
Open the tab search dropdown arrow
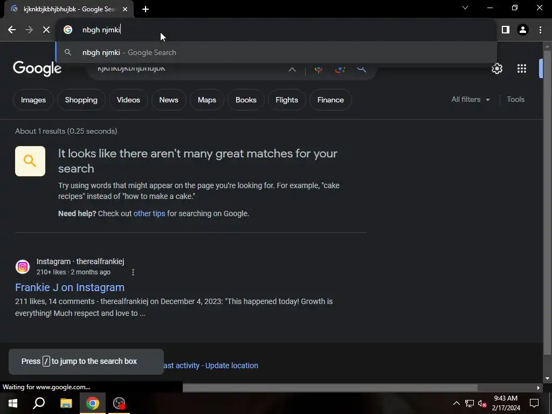[x=465, y=8]
